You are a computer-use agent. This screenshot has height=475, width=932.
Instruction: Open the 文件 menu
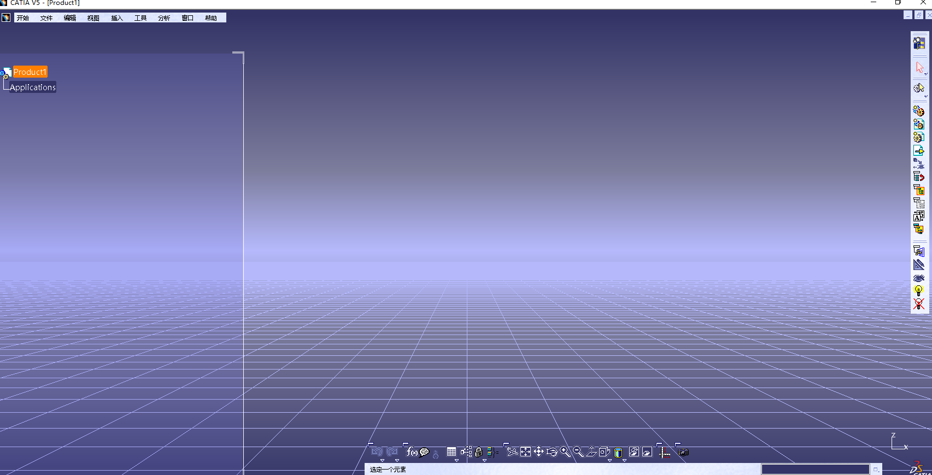(x=46, y=18)
